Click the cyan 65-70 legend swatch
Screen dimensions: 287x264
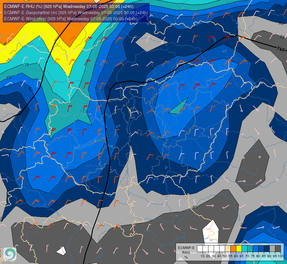coord(244,249)
